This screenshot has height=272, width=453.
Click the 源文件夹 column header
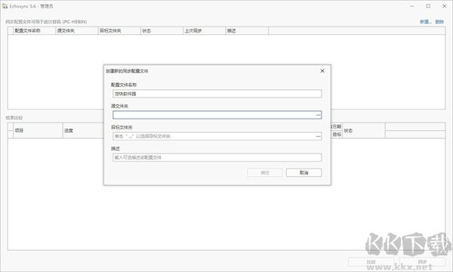click(76, 31)
